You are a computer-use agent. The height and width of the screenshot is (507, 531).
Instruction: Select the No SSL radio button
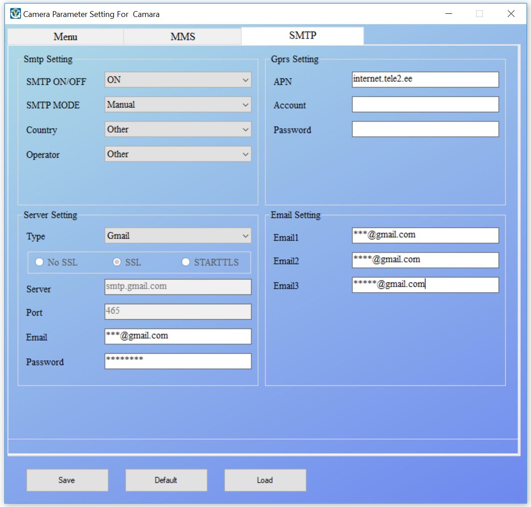pos(39,262)
